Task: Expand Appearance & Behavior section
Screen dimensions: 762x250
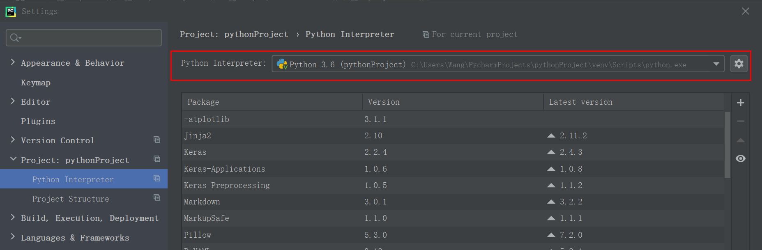Action: click(13, 62)
